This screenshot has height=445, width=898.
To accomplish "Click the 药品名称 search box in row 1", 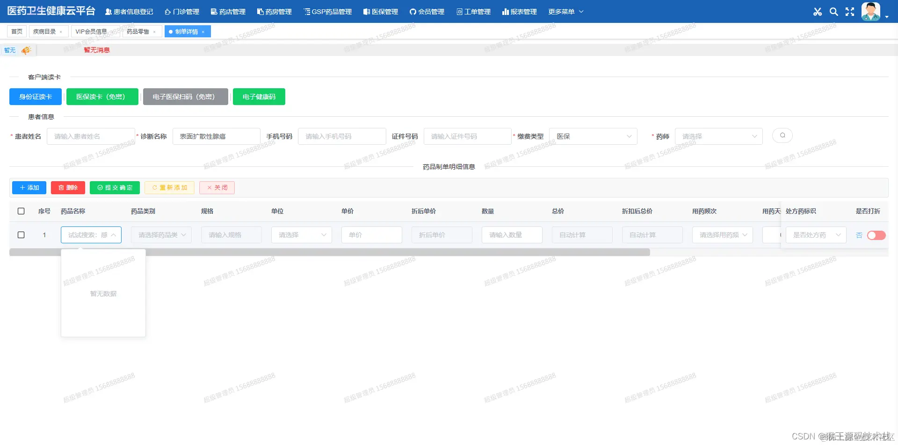I will click(x=91, y=235).
